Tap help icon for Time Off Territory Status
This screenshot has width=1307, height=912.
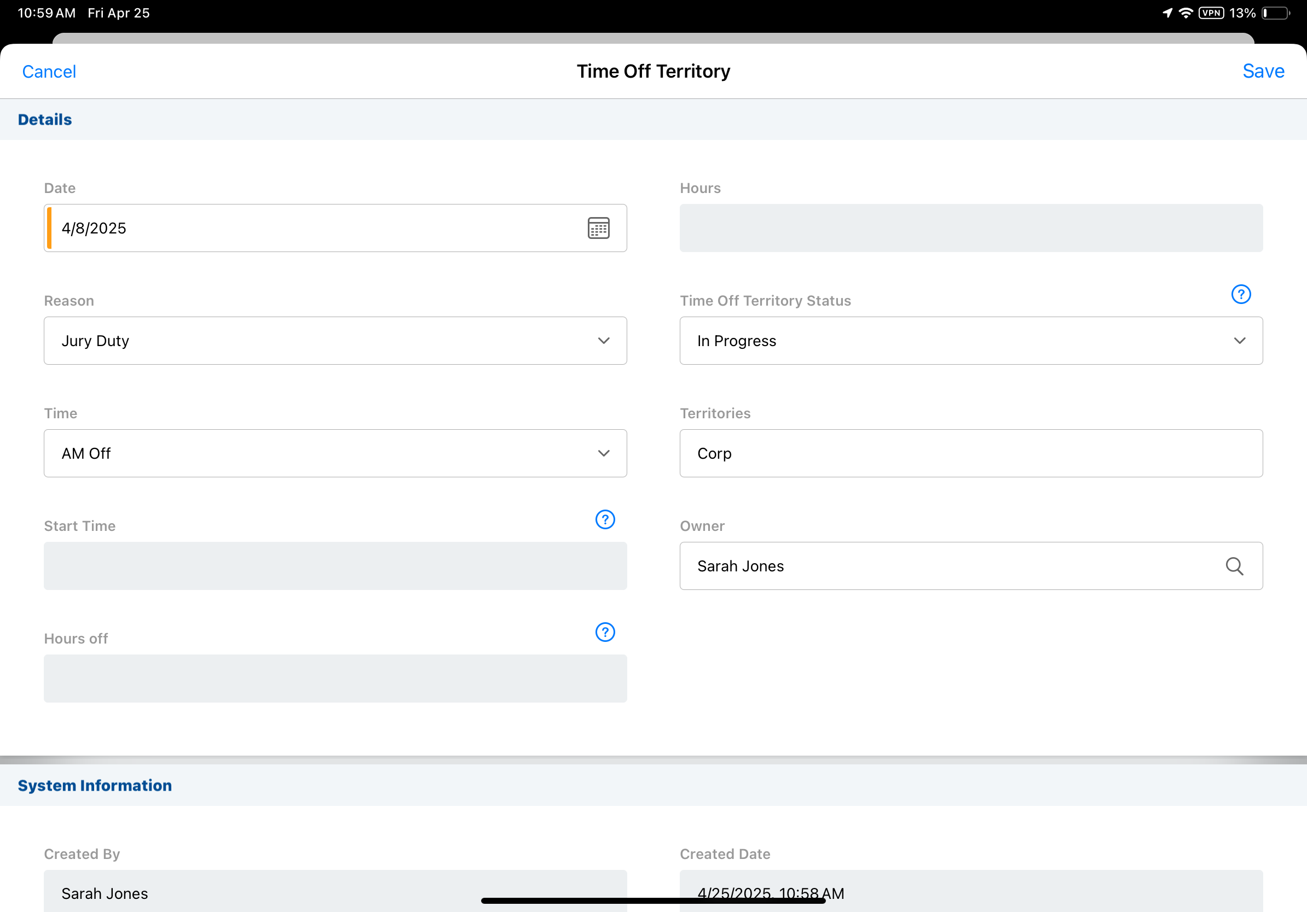(x=1240, y=295)
